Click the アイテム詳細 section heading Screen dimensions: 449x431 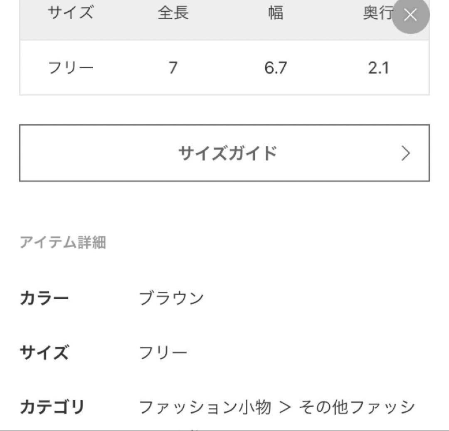point(63,242)
